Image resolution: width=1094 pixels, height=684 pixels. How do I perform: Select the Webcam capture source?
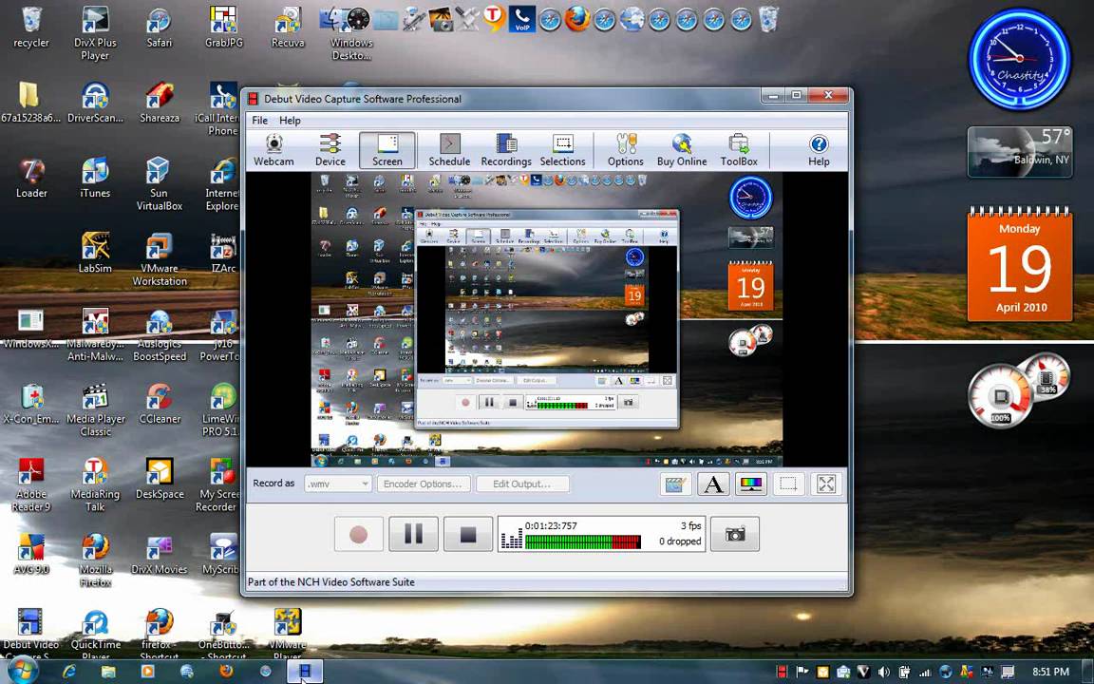(273, 150)
